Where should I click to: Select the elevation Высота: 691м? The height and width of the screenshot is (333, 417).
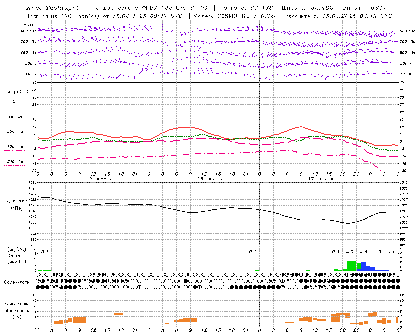pos(365,8)
